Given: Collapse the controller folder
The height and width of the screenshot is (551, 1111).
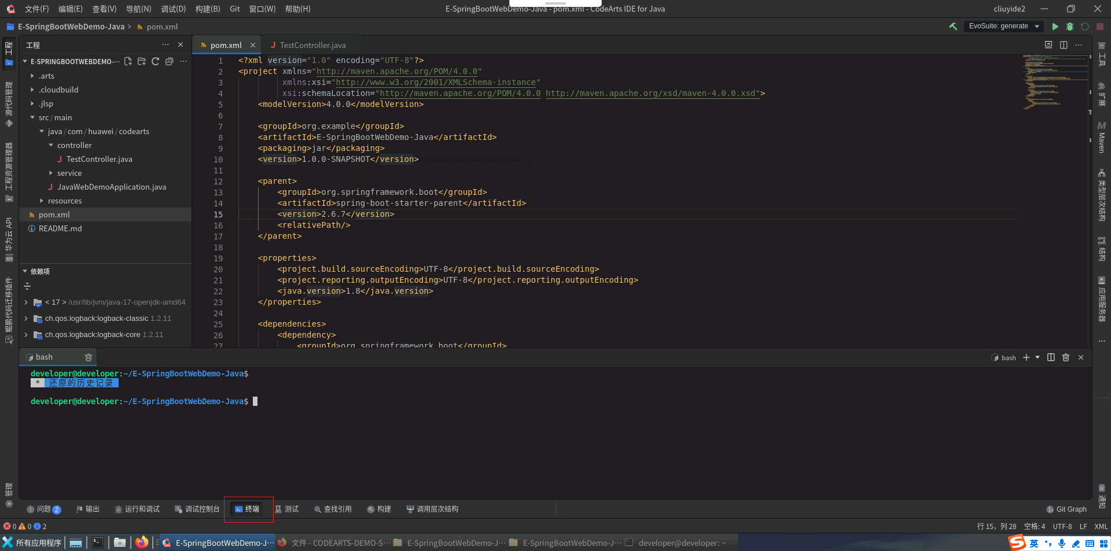Looking at the screenshot, I should tap(51, 145).
